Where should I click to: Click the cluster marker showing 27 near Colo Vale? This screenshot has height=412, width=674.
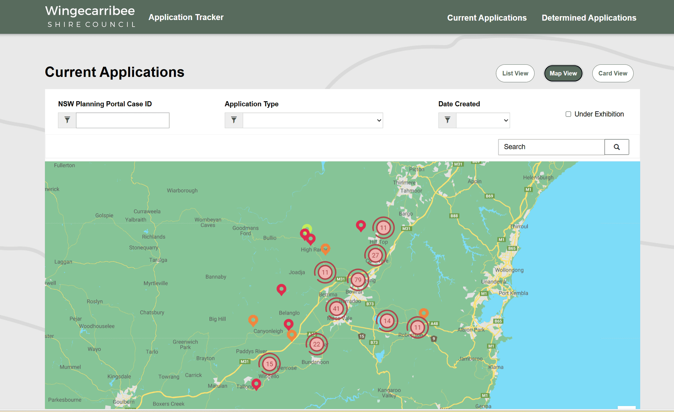pyautogui.click(x=375, y=255)
